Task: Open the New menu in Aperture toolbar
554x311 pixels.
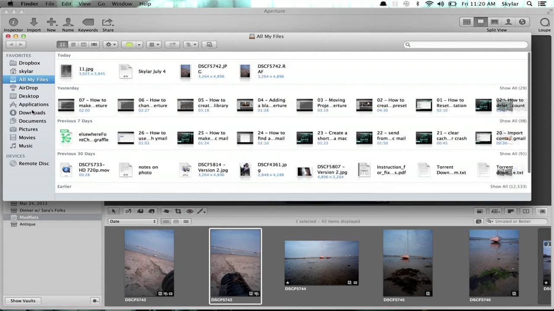Action: tap(52, 25)
